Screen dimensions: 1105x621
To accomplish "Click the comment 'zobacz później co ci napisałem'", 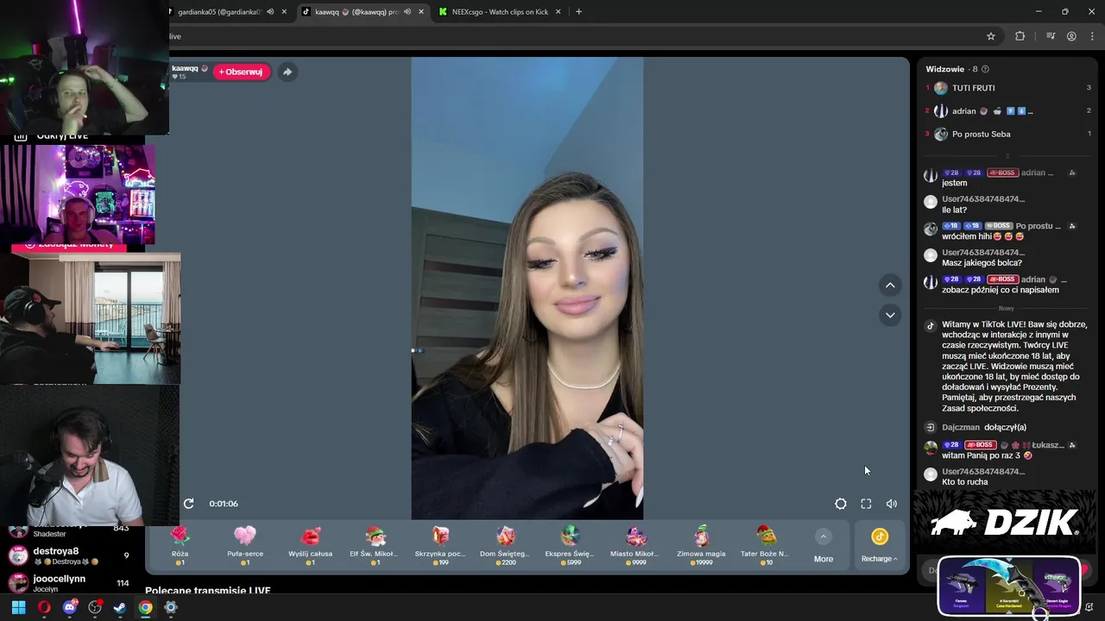I will click(1001, 290).
